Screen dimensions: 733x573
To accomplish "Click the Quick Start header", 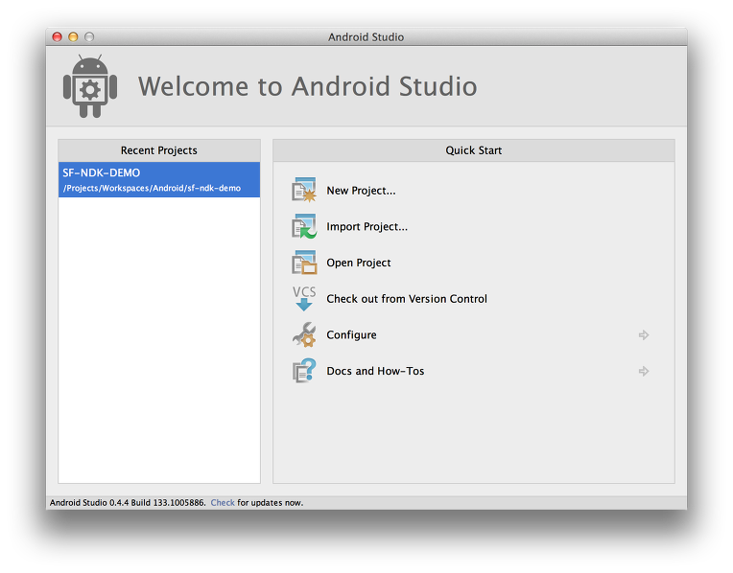I will click(x=474, y=150).
